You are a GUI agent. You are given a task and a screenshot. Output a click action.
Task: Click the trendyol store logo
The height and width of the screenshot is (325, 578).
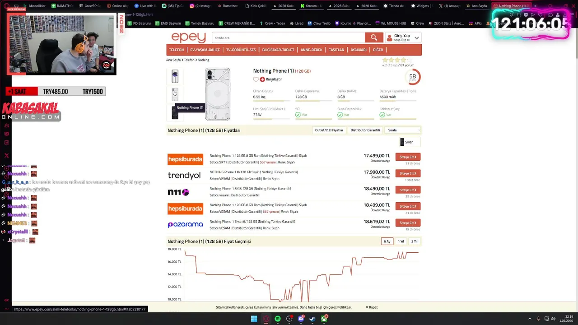pos(184,176)
